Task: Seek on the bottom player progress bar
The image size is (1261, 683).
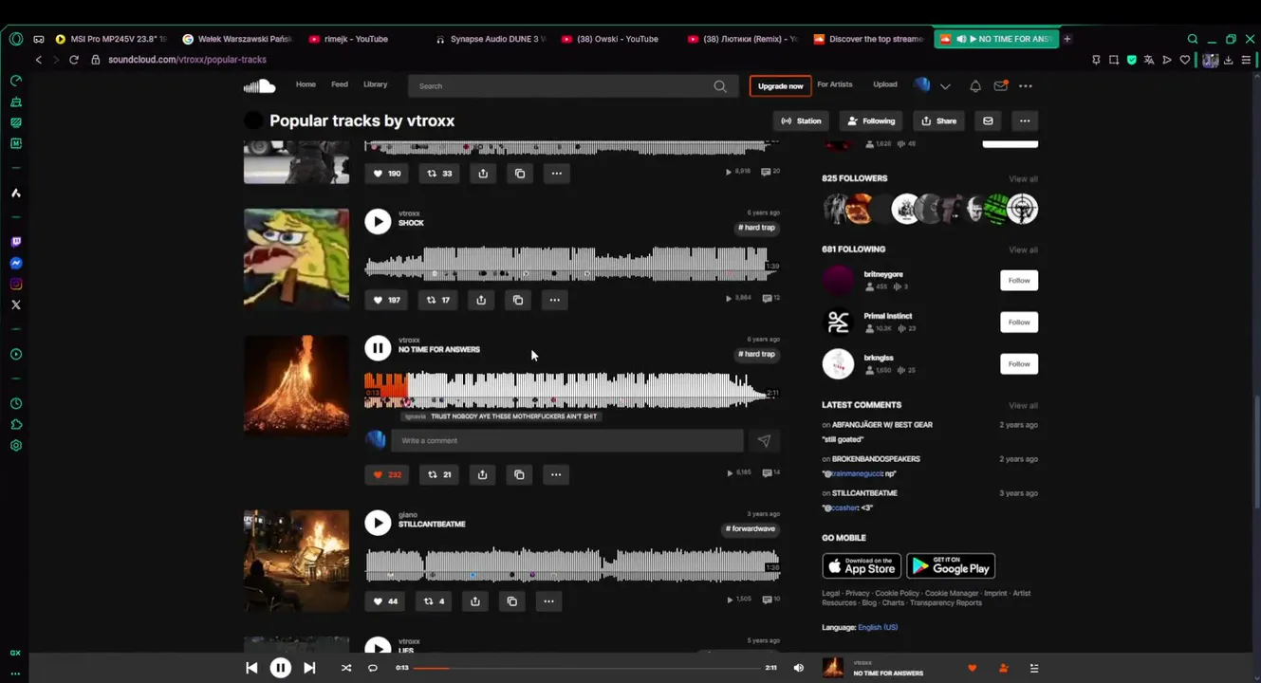Action: [588, 668]
